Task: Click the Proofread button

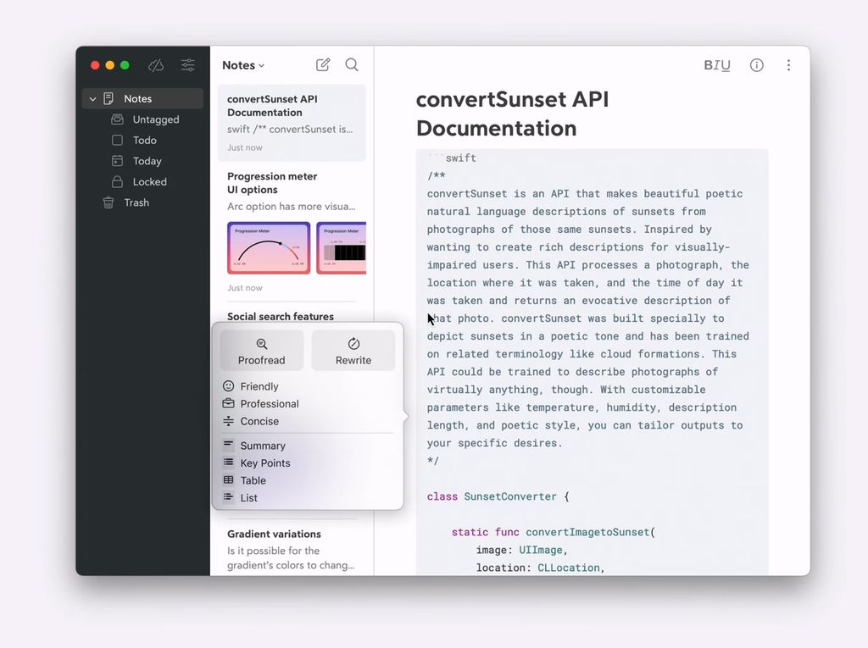Action: 261,351
